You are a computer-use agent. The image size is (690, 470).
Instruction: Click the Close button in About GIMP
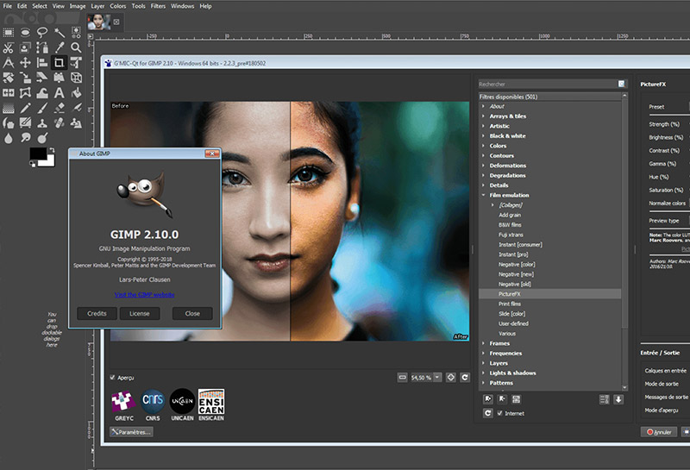coord(192,313)
